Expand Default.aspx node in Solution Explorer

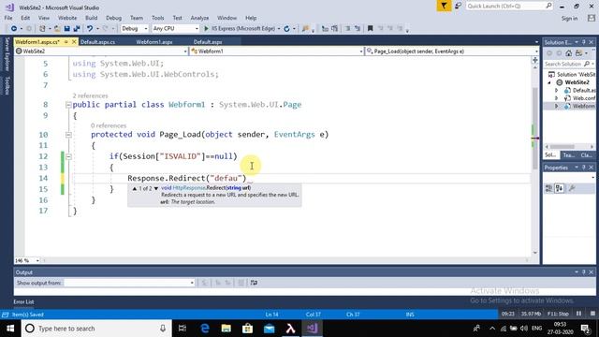click(557, 90)
